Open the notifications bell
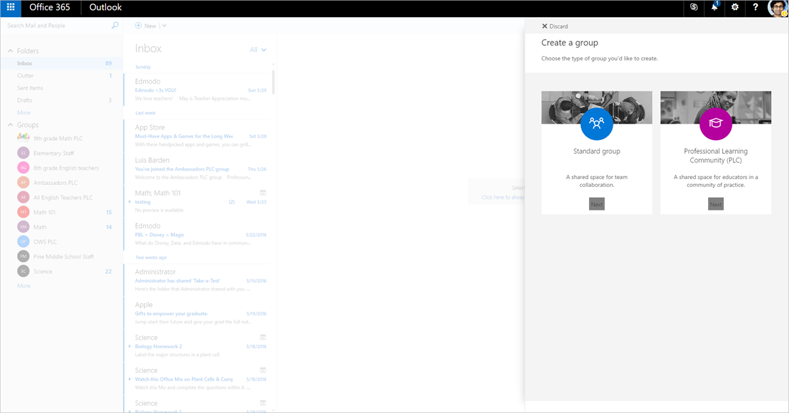This screenshot has height=413, width=789. (x=714, y=8)
